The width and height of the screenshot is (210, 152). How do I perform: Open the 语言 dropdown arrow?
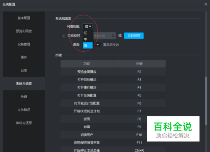[97, 45]
